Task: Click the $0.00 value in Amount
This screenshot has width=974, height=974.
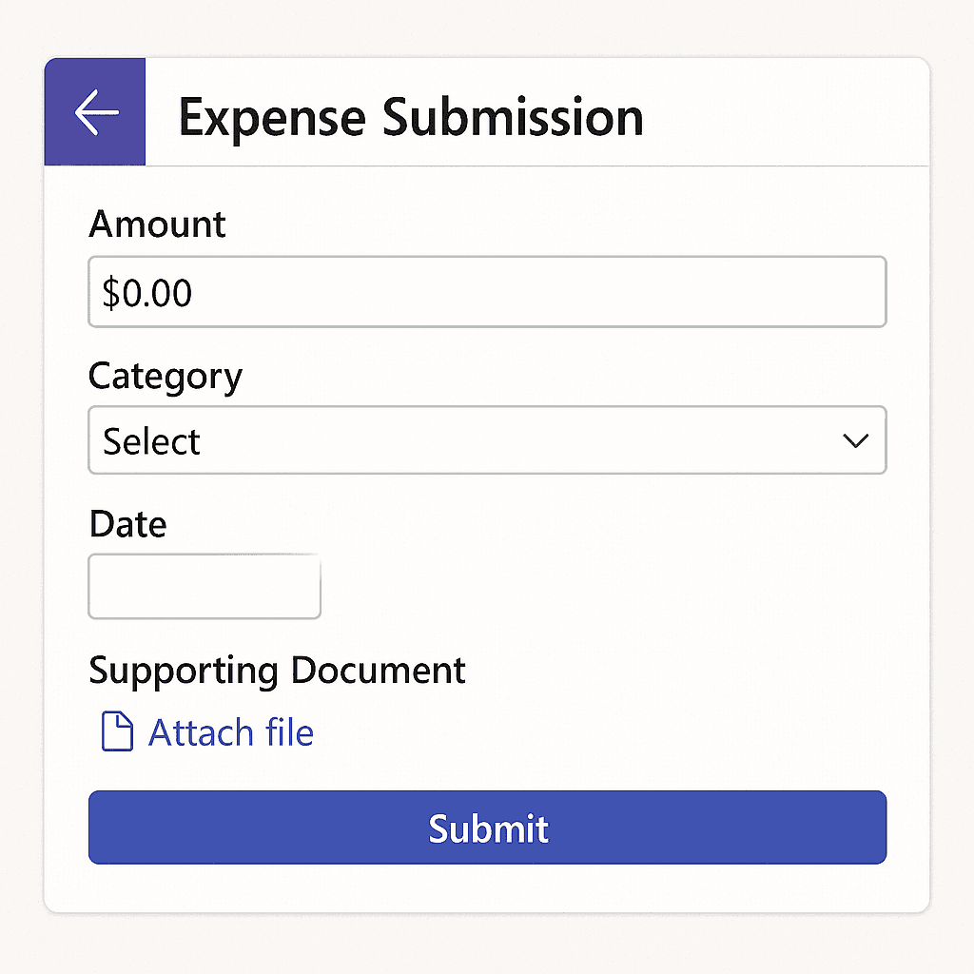Action: [x=147, y=293]
